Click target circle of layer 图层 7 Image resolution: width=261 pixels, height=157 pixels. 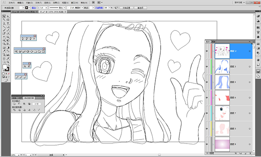[x=250, y=113]
